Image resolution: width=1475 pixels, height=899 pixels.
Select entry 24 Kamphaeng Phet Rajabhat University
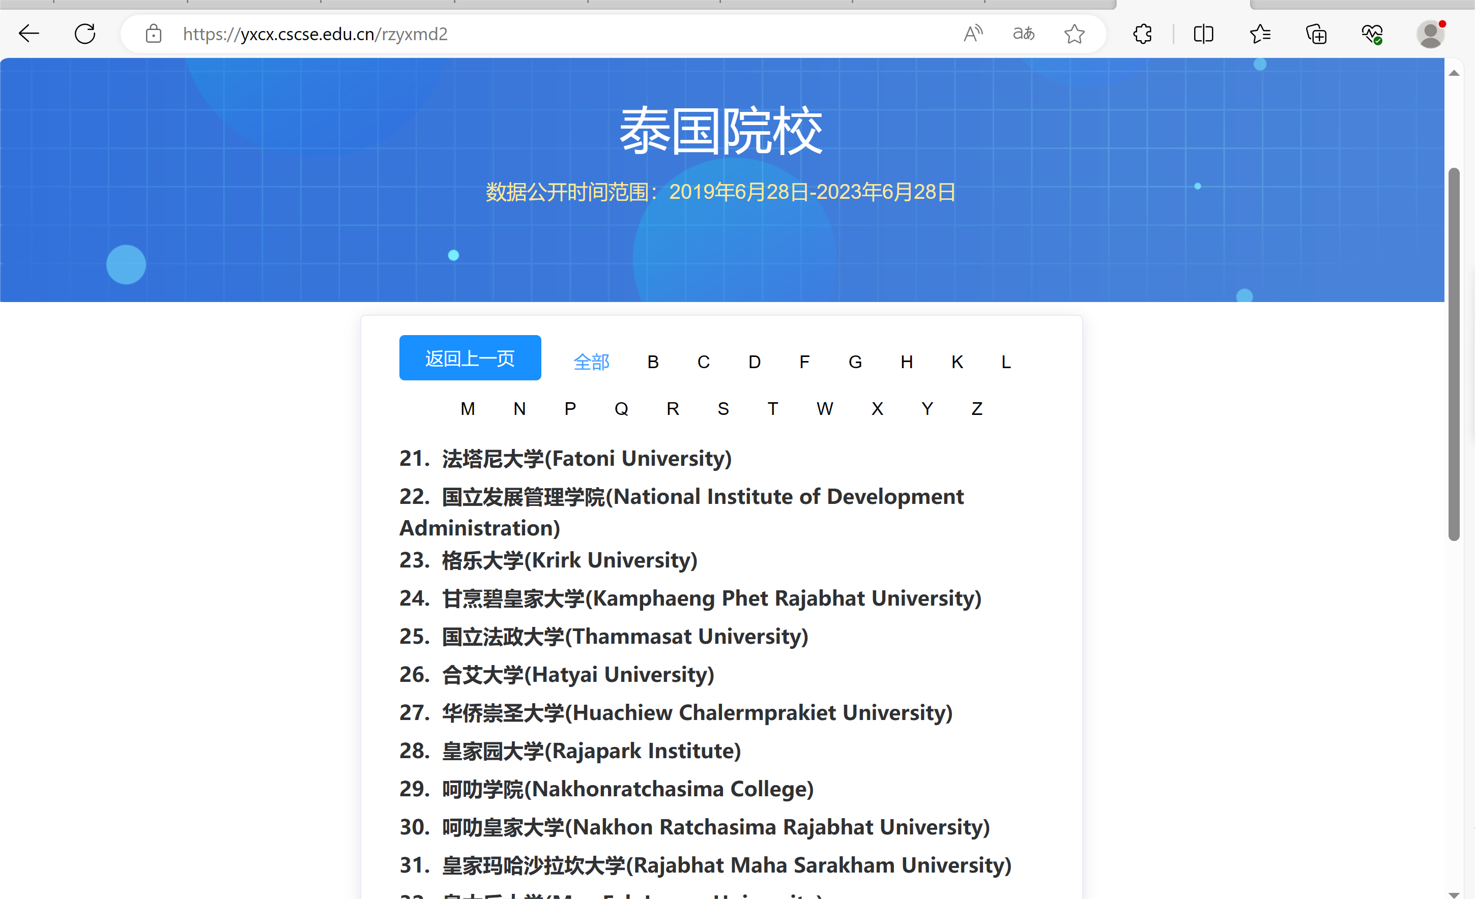pyautogui.click(x=690, y=598)
